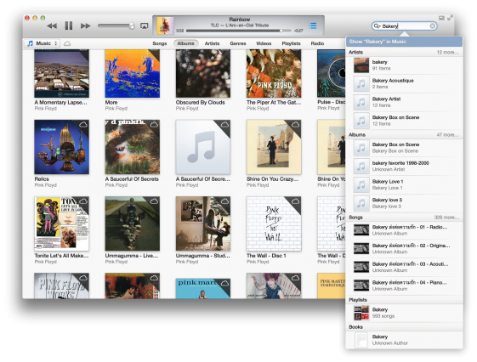477x362 pixels.
Task: Select bakery favorite 1998-2000 album
Action: 404,167
